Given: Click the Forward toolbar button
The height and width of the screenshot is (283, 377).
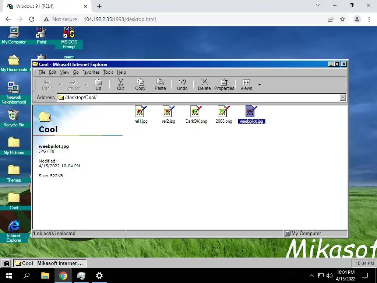Looking at the screenshot, I should [73, 85].
